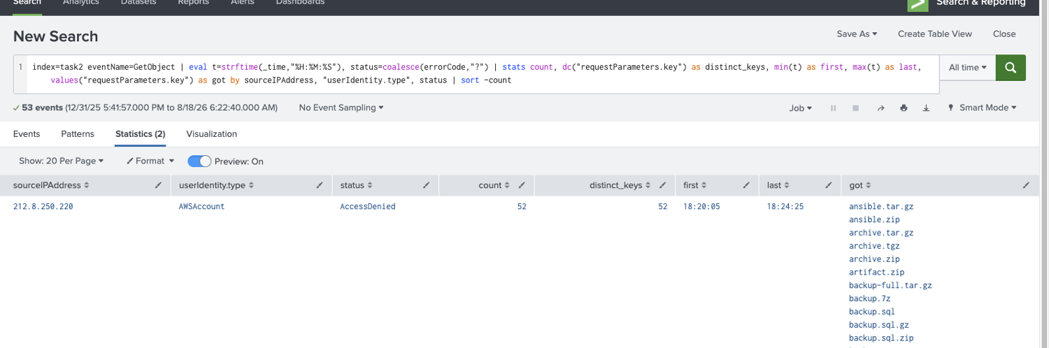Click backup.7z in the got column
The image size is (1049, 348).
pos(869,298)
